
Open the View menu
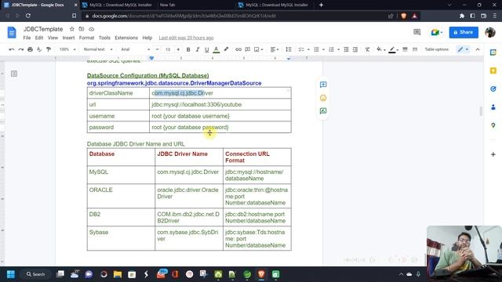(53, 38)
